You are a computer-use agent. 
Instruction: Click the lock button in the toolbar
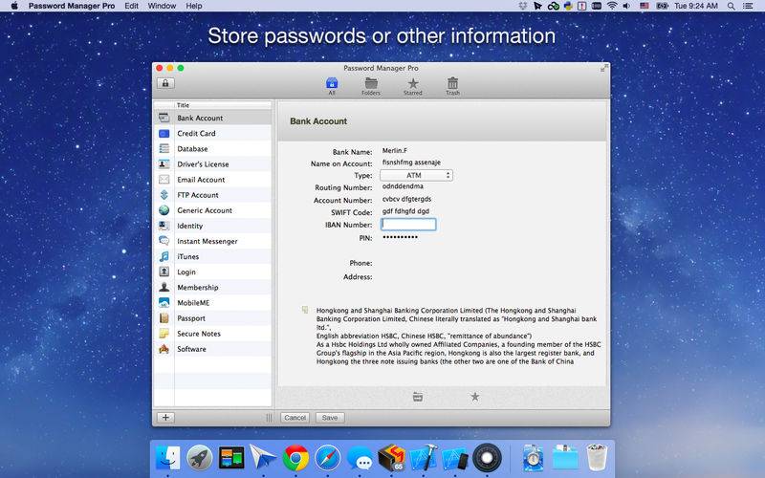165,83
